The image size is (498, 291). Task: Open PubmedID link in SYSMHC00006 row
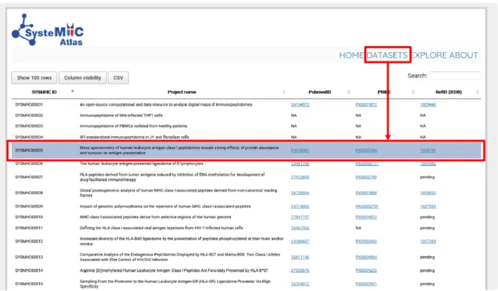[300, 164]
